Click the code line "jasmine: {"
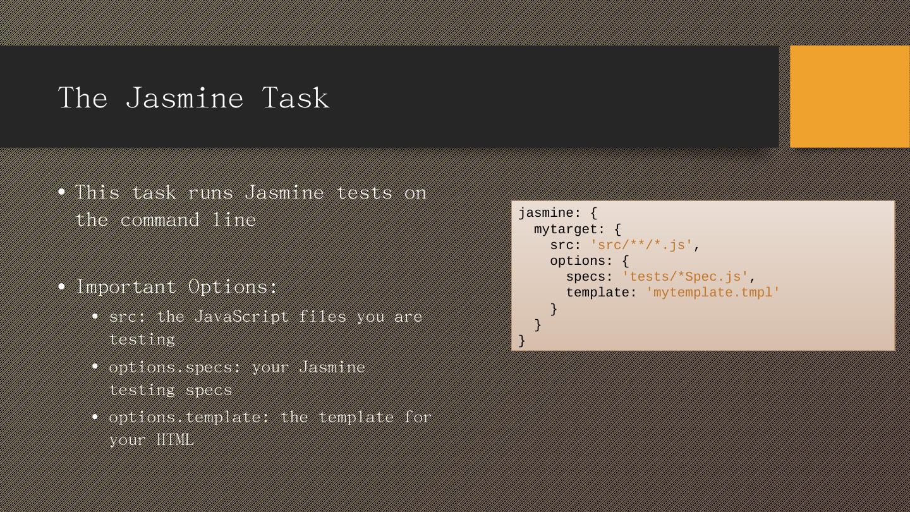Image resolution: width=910 pixels, height=512 pixels. pos(557,213)
